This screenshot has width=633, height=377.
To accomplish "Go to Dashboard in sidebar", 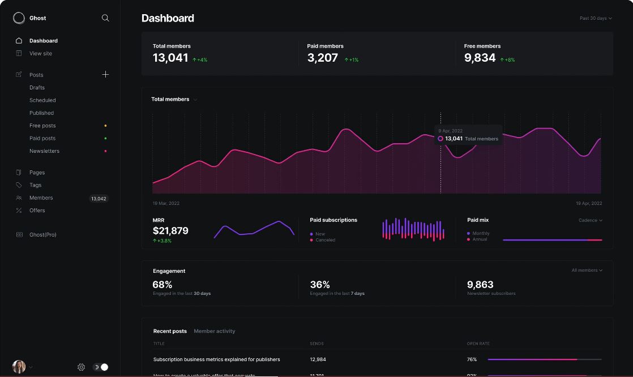I will [44, 41].
